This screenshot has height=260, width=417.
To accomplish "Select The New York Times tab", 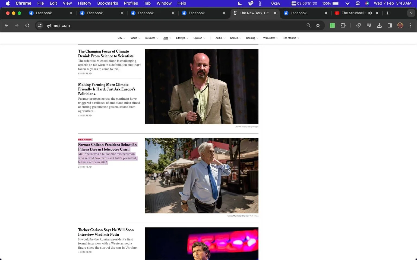I will coord(255,13).
